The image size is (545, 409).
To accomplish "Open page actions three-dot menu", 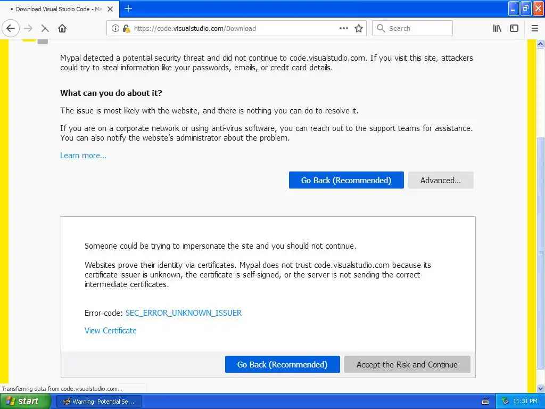I will tap(344, 28).
